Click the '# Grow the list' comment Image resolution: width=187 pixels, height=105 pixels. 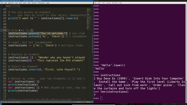coord(20,30)
